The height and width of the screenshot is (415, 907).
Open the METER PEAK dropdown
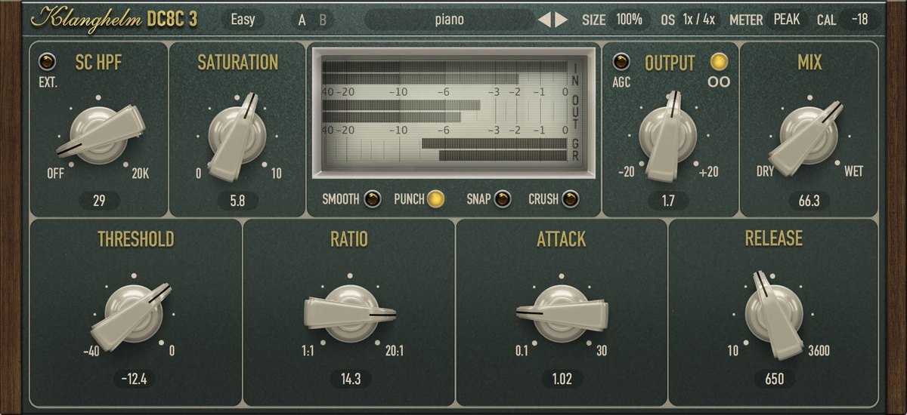click(787, 20)
